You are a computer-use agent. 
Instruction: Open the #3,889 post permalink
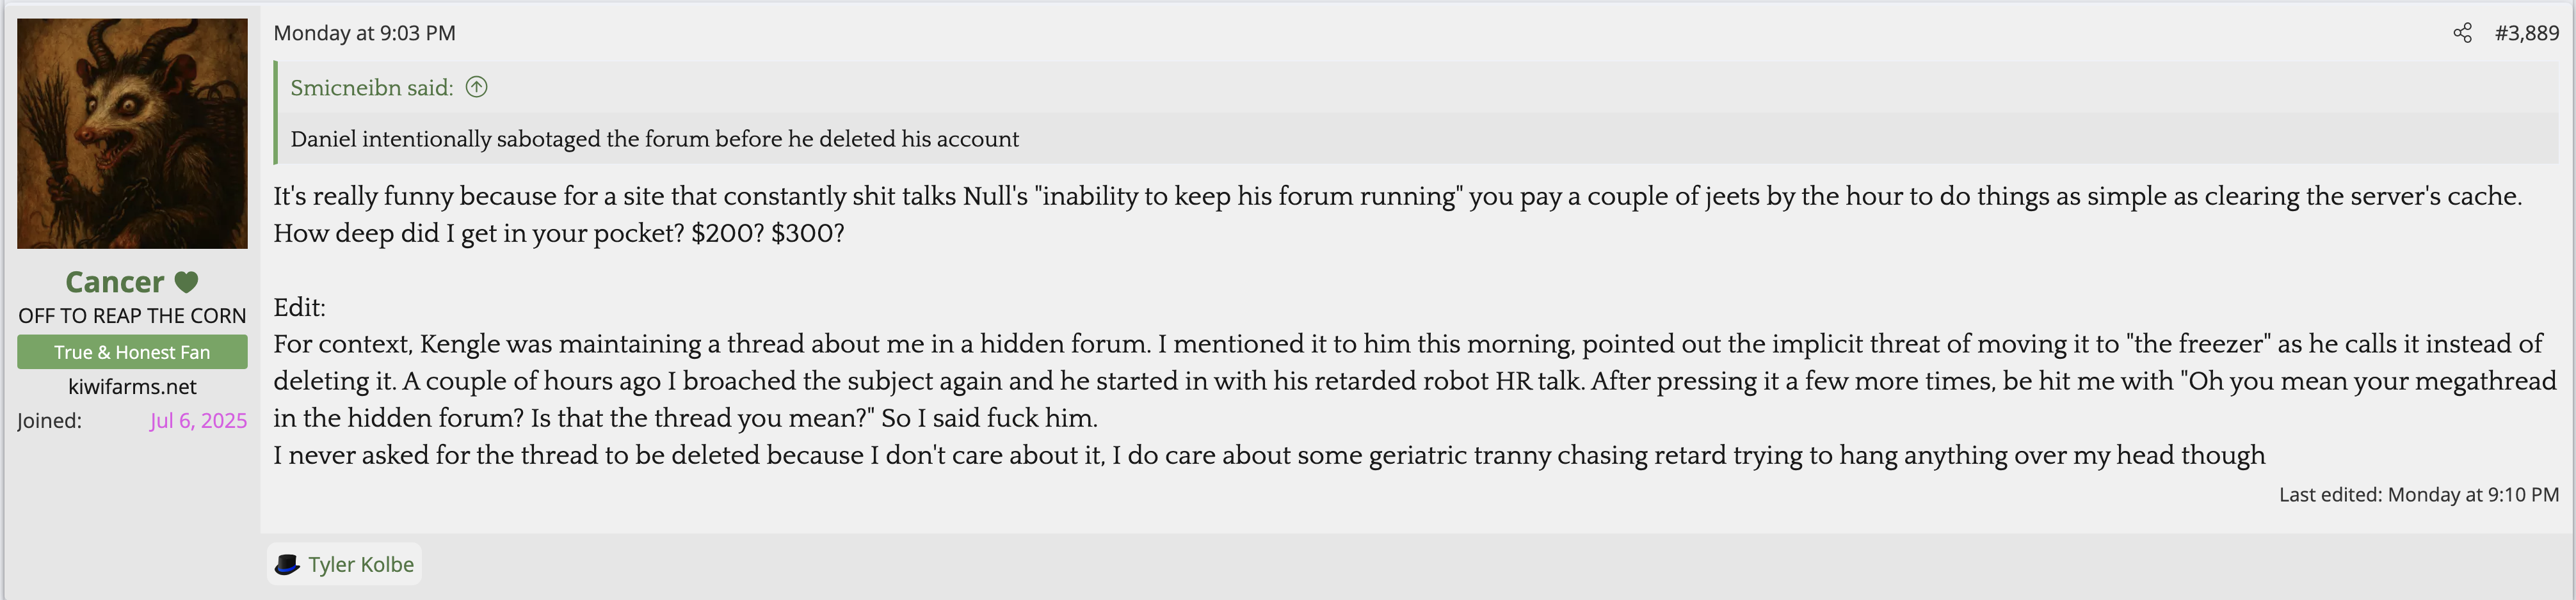coord(2526,33)
